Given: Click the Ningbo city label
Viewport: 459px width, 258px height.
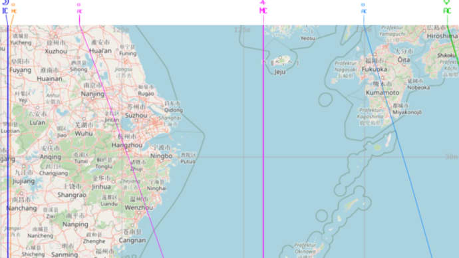Looking at the screenshot, I should 161,156.
